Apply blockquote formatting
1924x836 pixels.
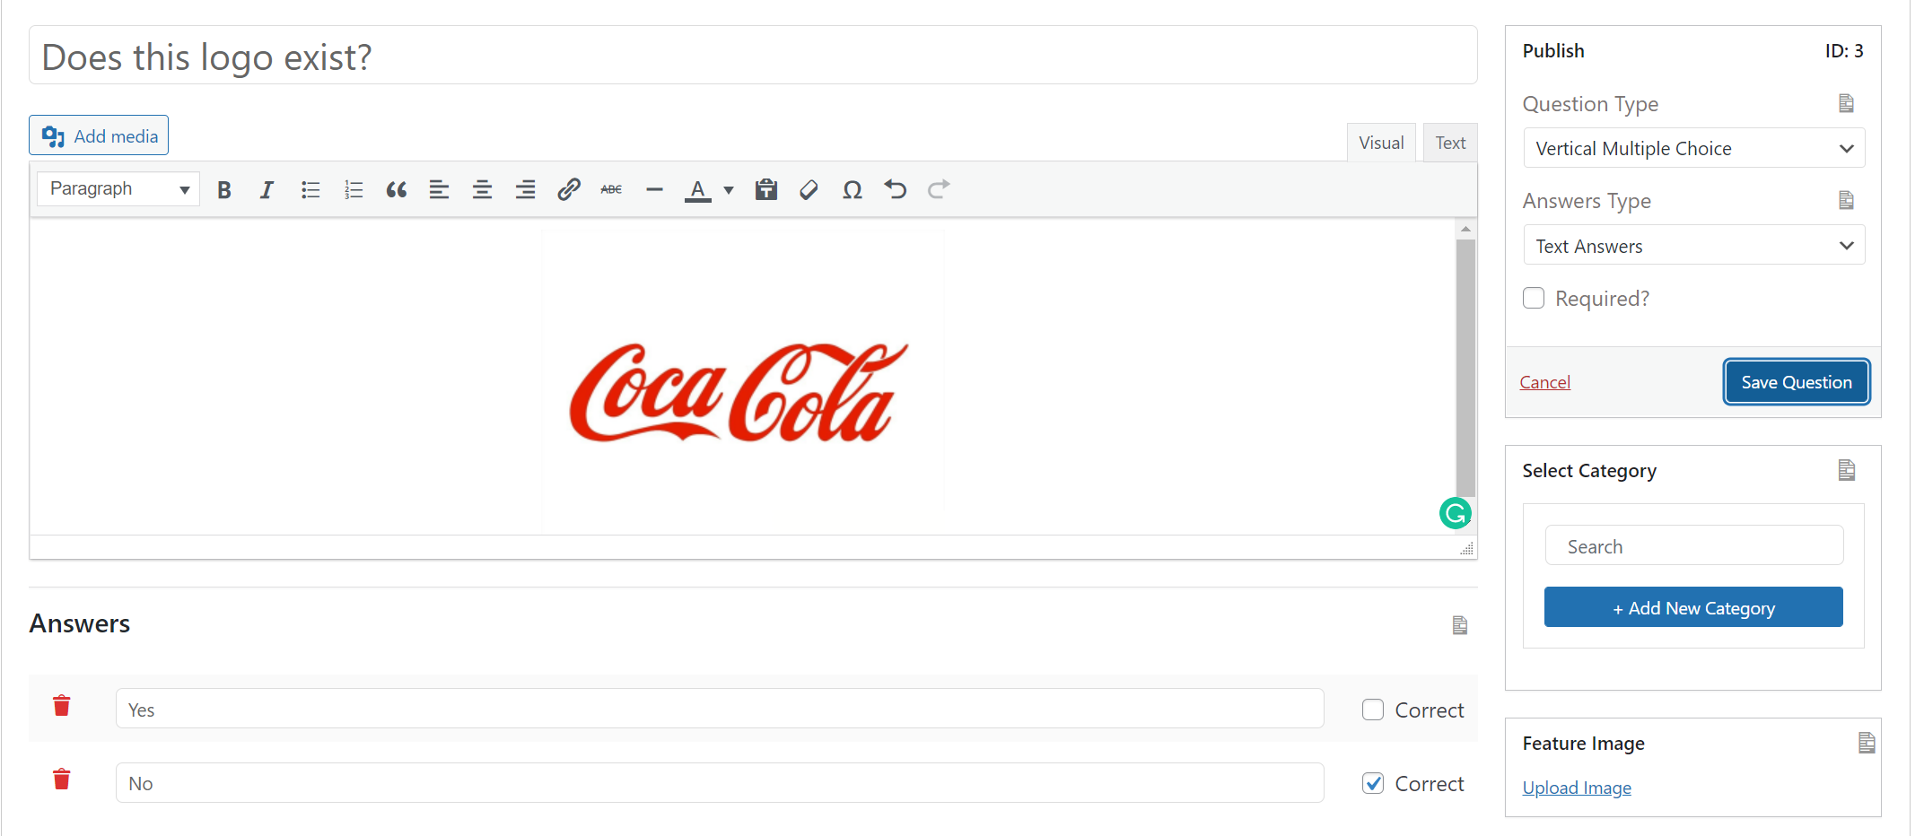click(x=397, y=189)
